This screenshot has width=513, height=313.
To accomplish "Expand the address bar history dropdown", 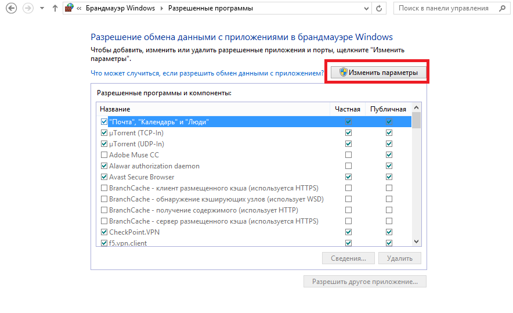I will point(366,9).
